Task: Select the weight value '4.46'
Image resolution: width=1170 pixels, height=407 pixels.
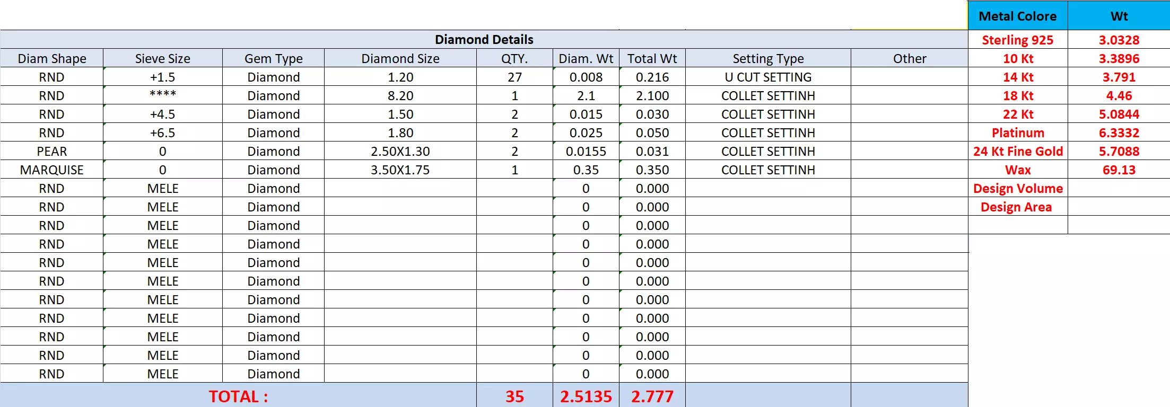Action: [x=1119, y=95]
